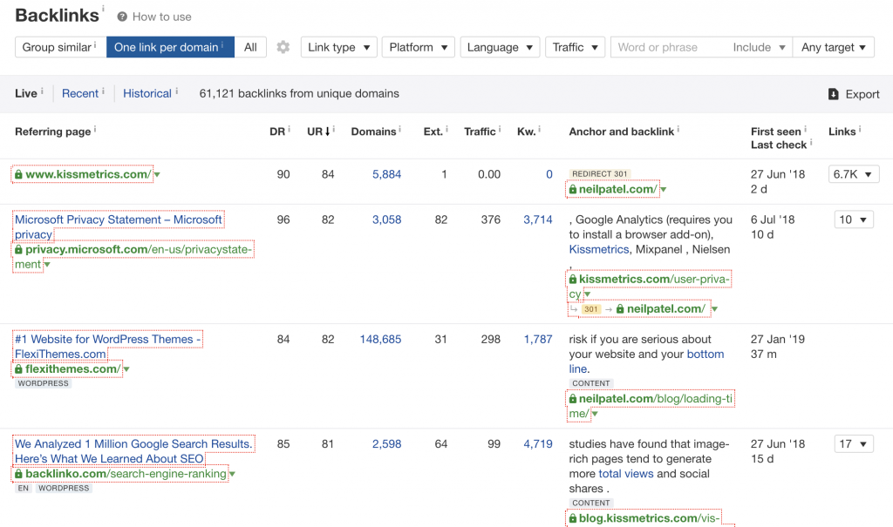Screen dimensions: 893x527
Task: Click the info icon next to Referring page
Action: [95, 130]
